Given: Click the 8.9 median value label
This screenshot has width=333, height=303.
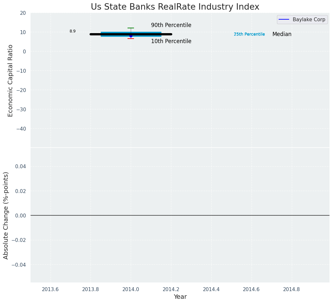Looking at the screenshot, I should [72, 31].
